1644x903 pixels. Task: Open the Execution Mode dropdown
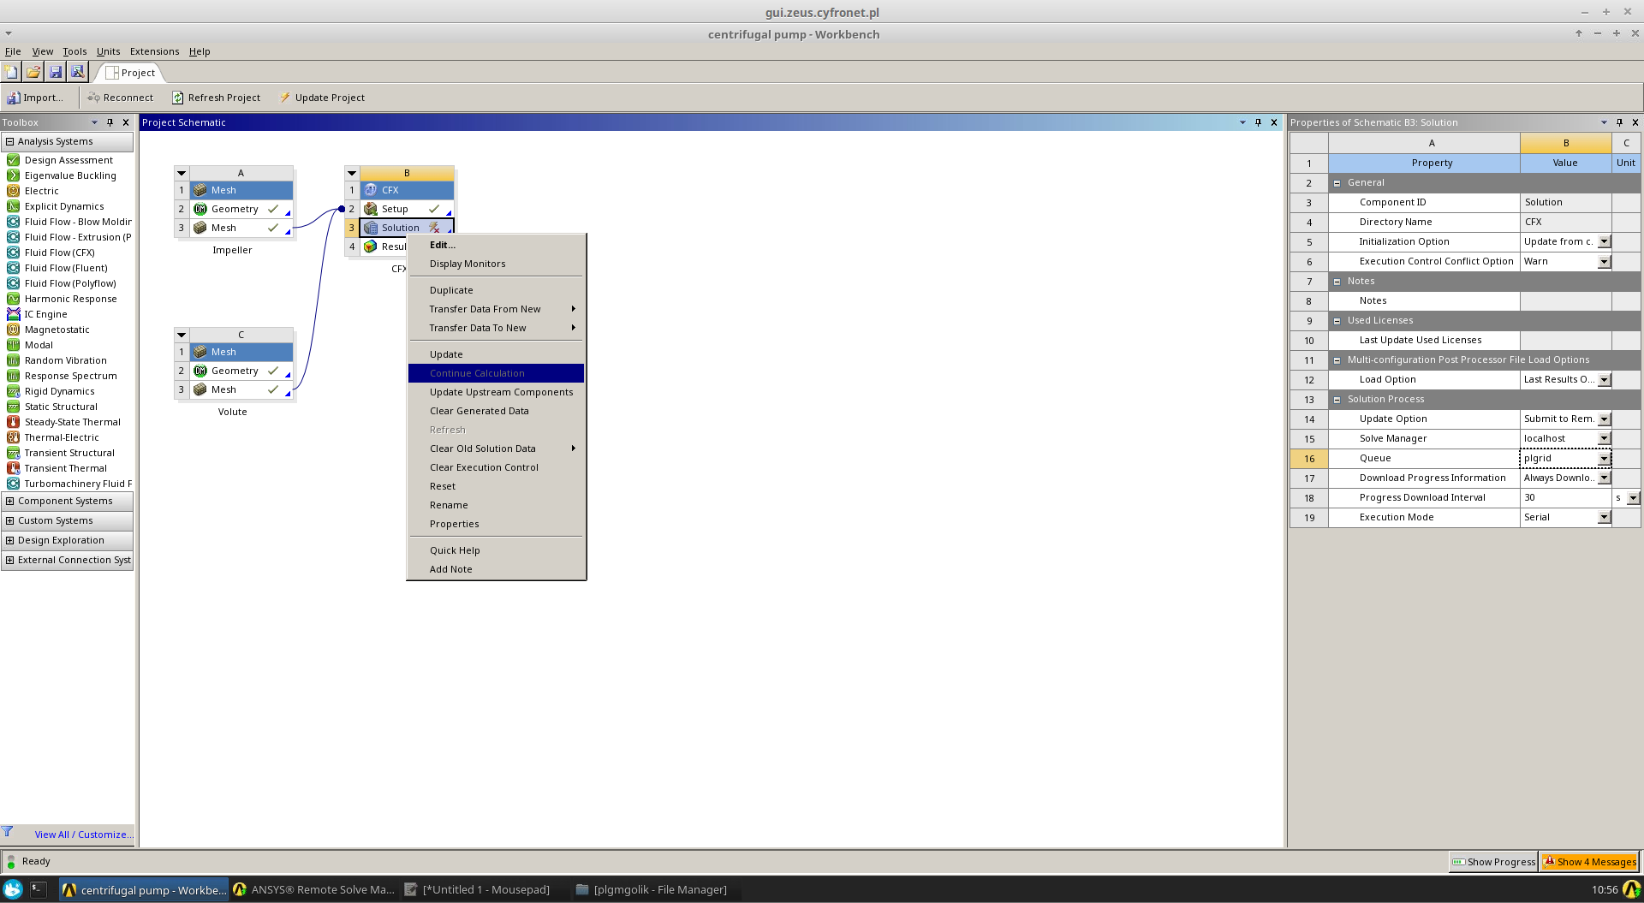click(x=1604, y=518)
